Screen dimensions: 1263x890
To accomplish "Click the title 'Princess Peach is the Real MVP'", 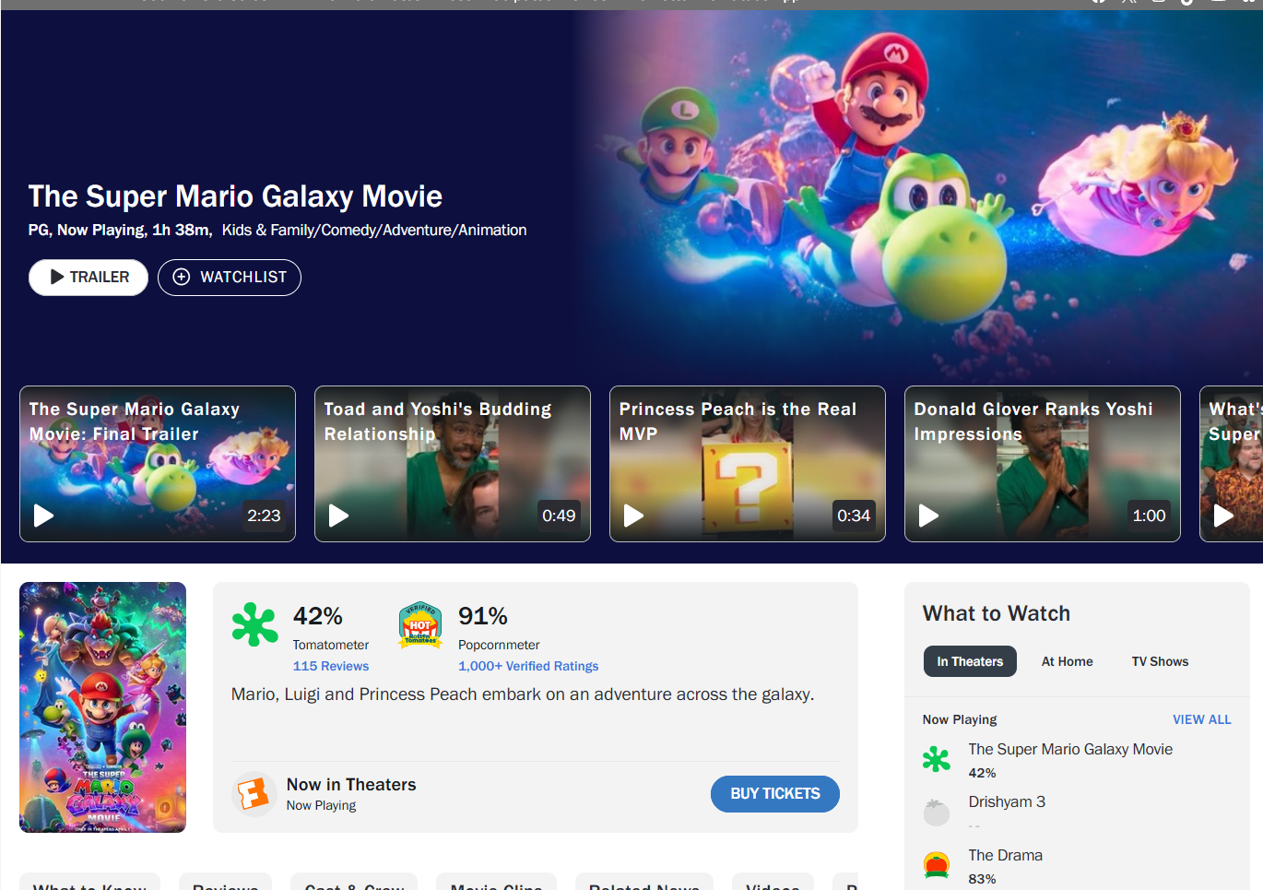I will (x=738, y=421).
